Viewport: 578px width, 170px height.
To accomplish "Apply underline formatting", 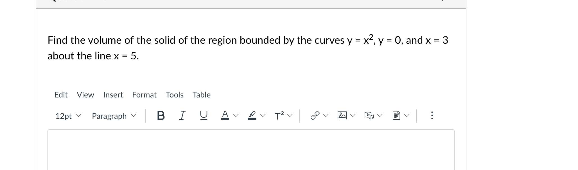I will click(203, 116).
